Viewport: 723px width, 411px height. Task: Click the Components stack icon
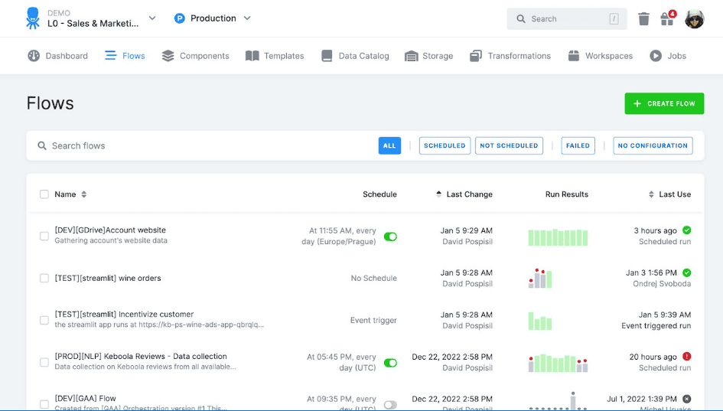point(168,56)
